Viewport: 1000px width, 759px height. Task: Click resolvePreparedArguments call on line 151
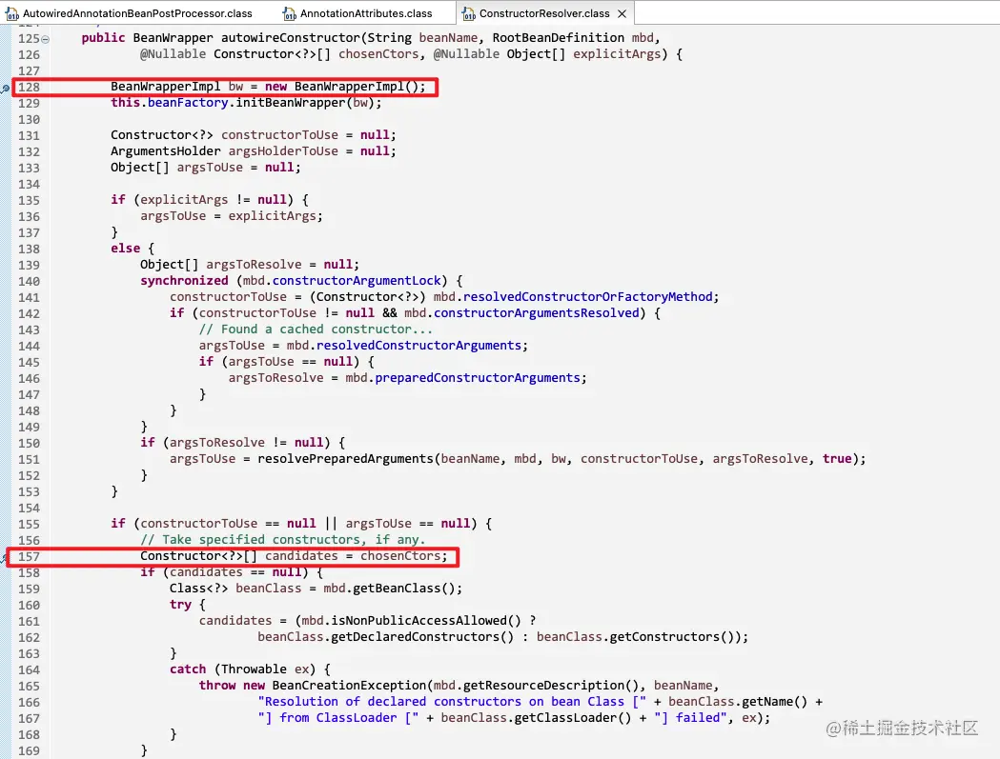[346, 459]
